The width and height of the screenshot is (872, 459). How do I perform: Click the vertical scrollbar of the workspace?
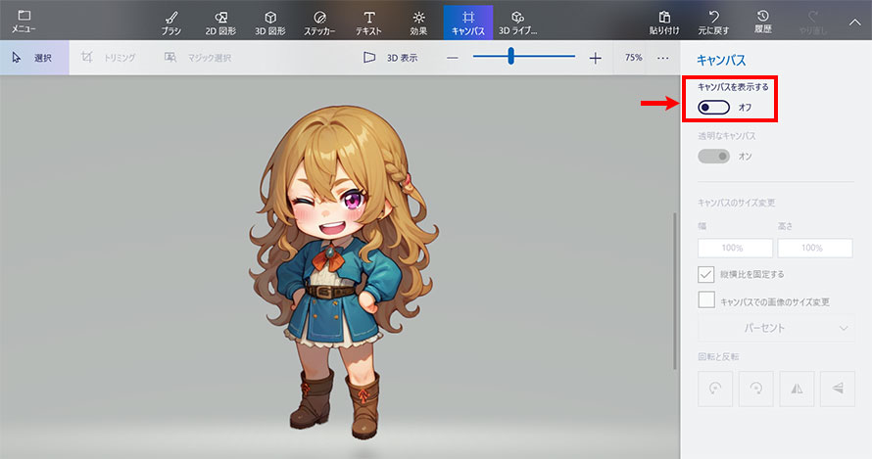click(675, 291)
